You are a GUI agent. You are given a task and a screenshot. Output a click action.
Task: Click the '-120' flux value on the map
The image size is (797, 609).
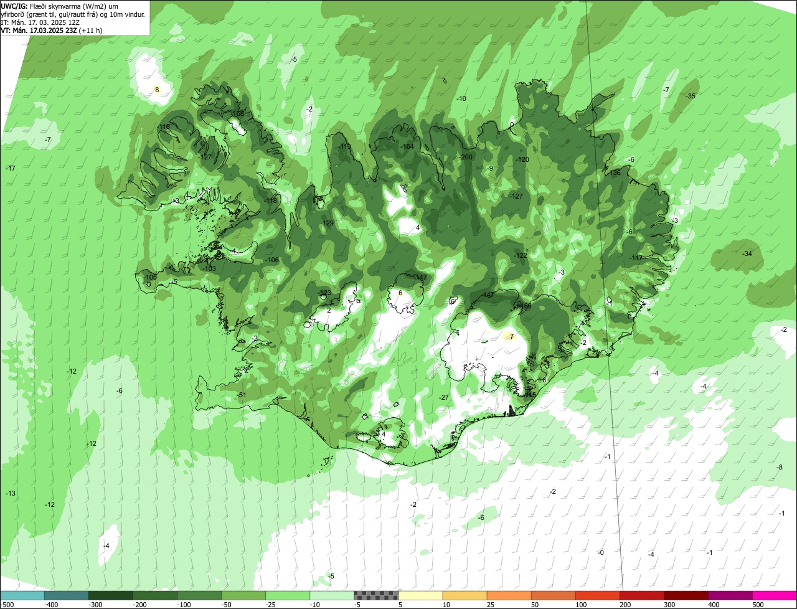coord(522,159)
